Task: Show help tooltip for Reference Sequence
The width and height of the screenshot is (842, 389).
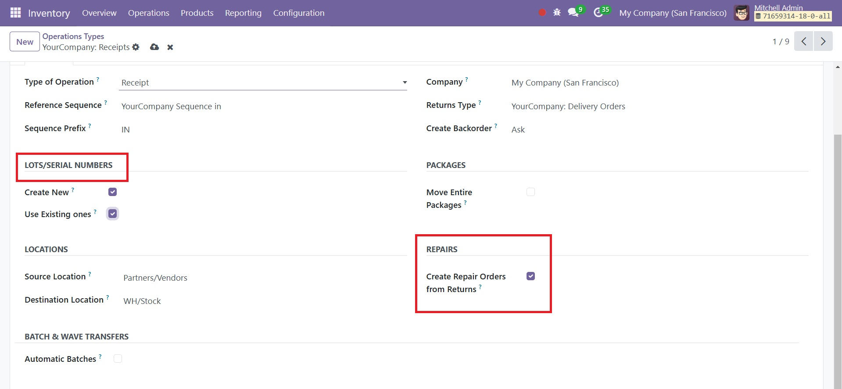Action: [x=106, y=103]
